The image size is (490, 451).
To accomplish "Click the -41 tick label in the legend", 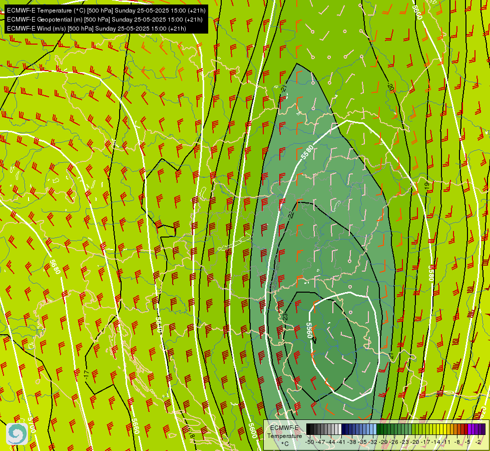I will (x=341, y=442).
